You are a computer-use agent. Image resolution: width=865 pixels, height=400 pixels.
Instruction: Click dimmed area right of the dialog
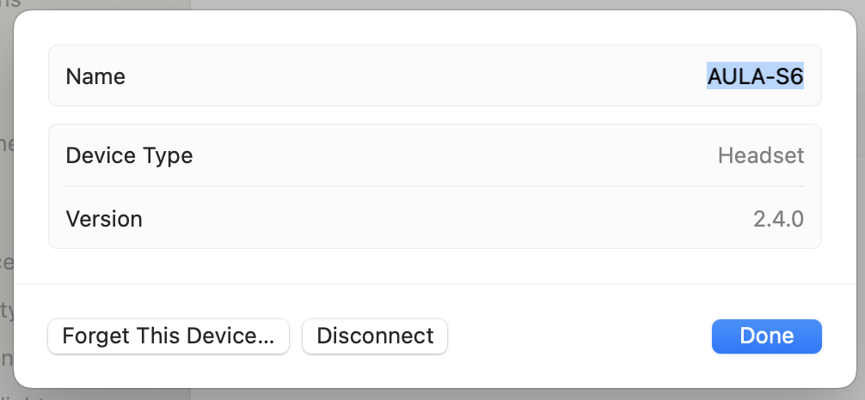pyautogui.click(x=861, y=197)
